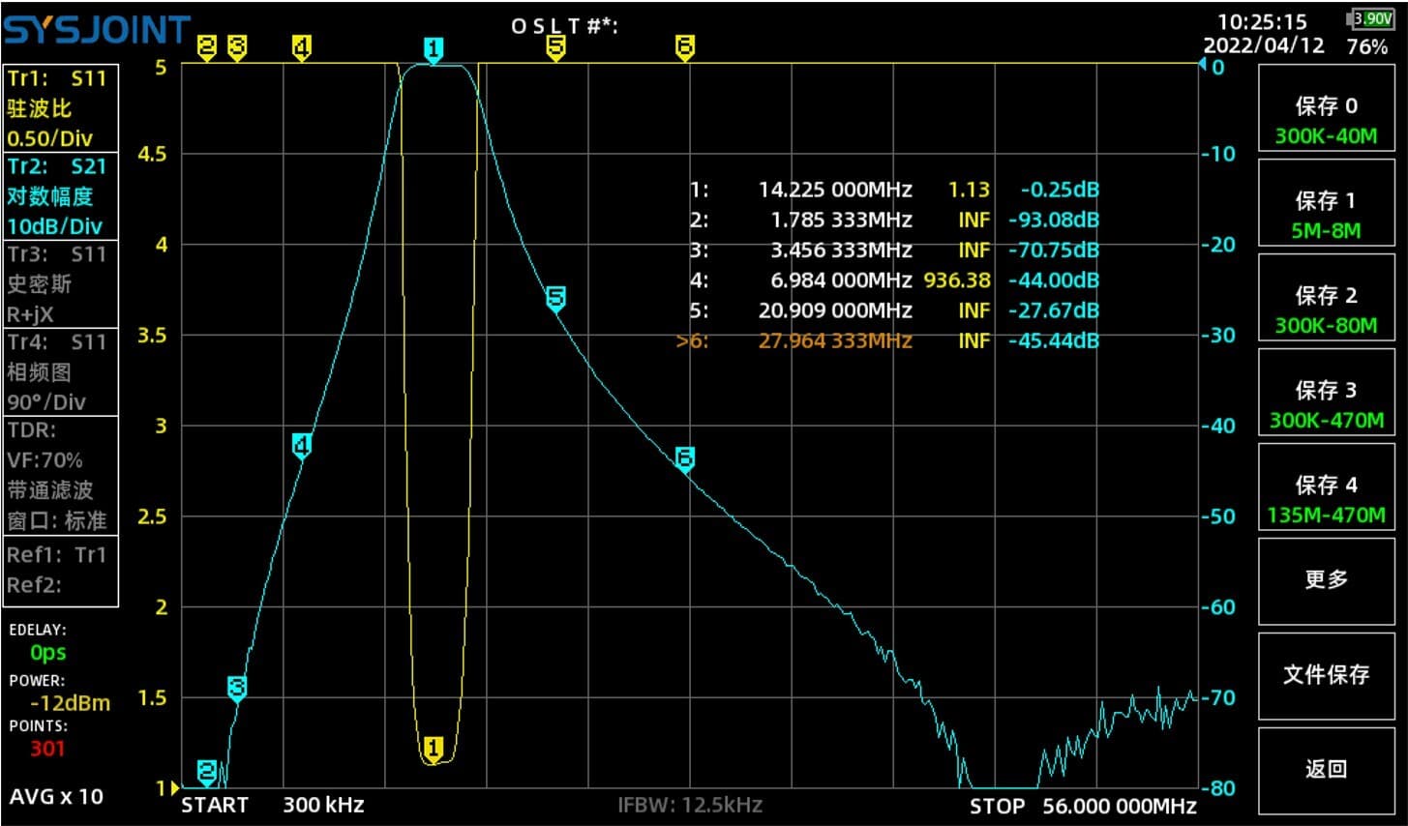Select marker 3 on the rising S11 slope

coord(236,687)
